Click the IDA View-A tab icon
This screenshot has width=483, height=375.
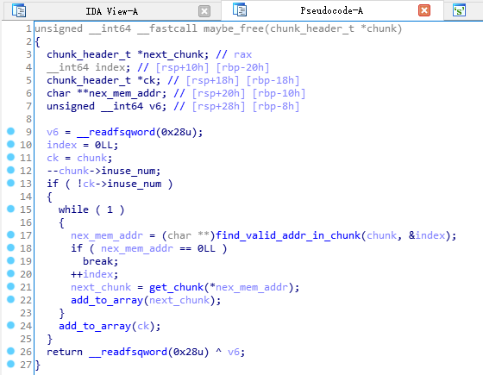[19, 10]
